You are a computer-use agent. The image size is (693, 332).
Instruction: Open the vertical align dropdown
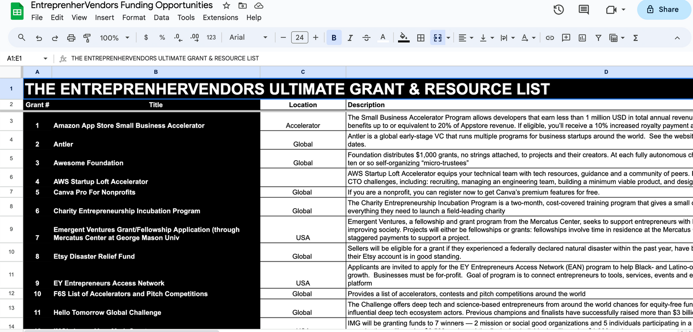tap(486, 37)
